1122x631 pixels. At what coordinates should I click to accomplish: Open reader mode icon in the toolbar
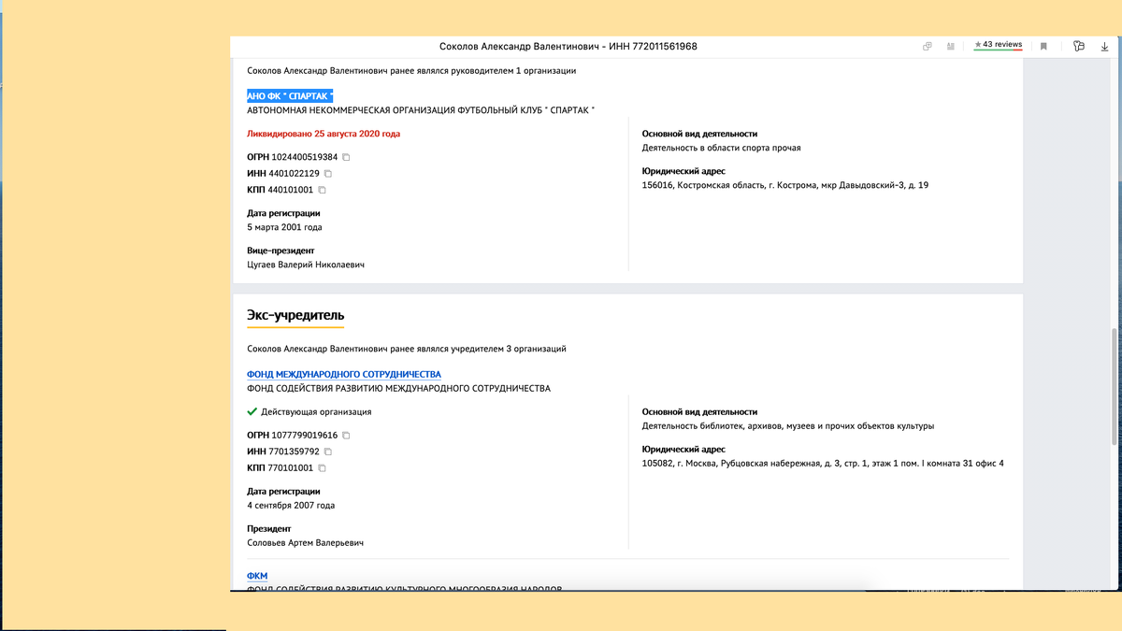pos(951,46)
